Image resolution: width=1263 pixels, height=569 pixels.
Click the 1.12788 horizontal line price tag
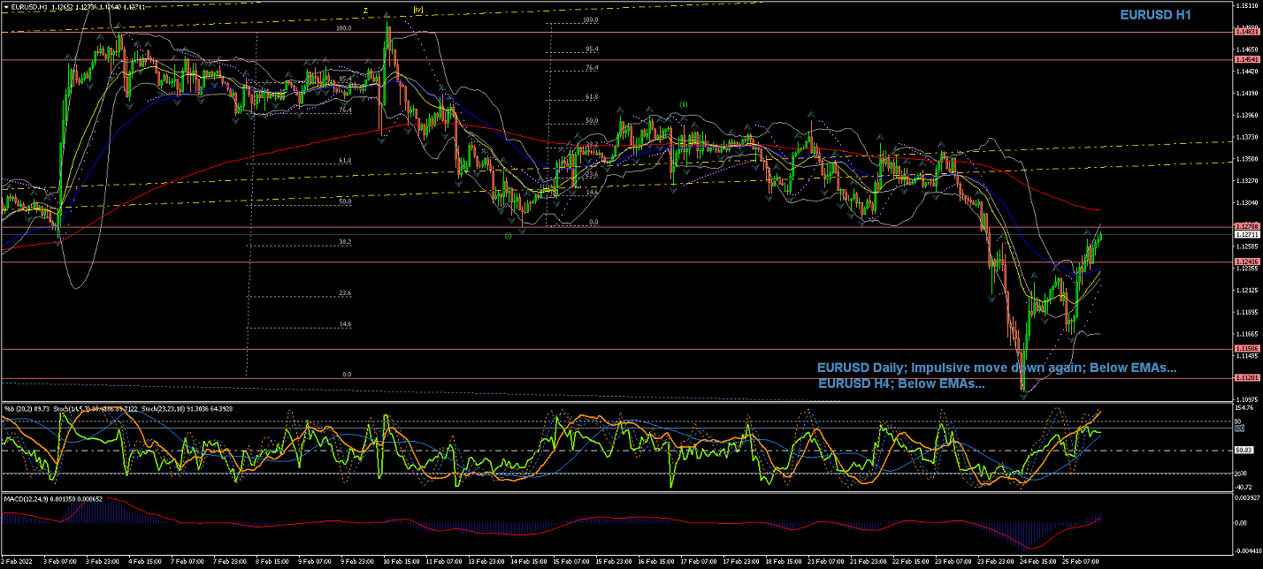pyautogui.click(x=1245, y=227)
